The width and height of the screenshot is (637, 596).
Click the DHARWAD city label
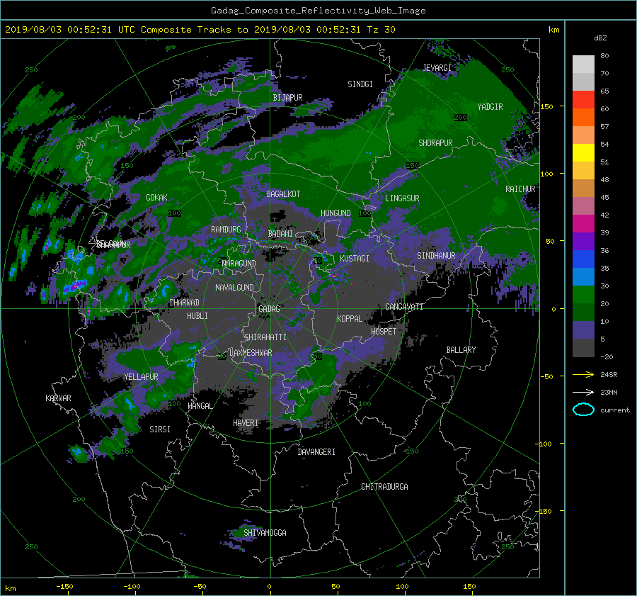click(185, 303)
